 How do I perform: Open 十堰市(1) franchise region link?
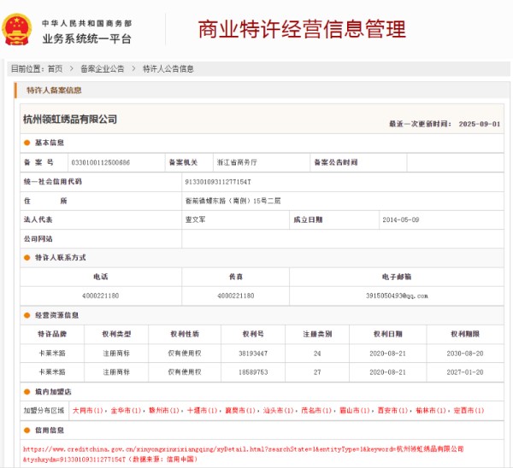pos(202,411)
